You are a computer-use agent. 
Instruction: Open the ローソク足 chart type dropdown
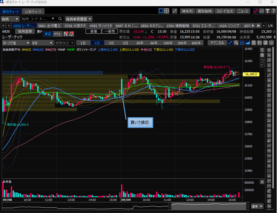click(x=15, y=43)
